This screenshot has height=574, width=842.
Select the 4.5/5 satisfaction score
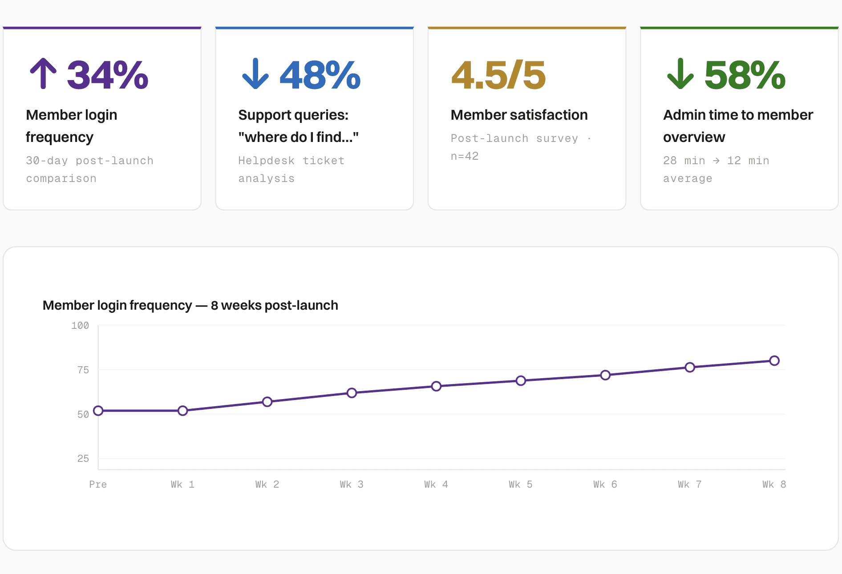[498, 75]
